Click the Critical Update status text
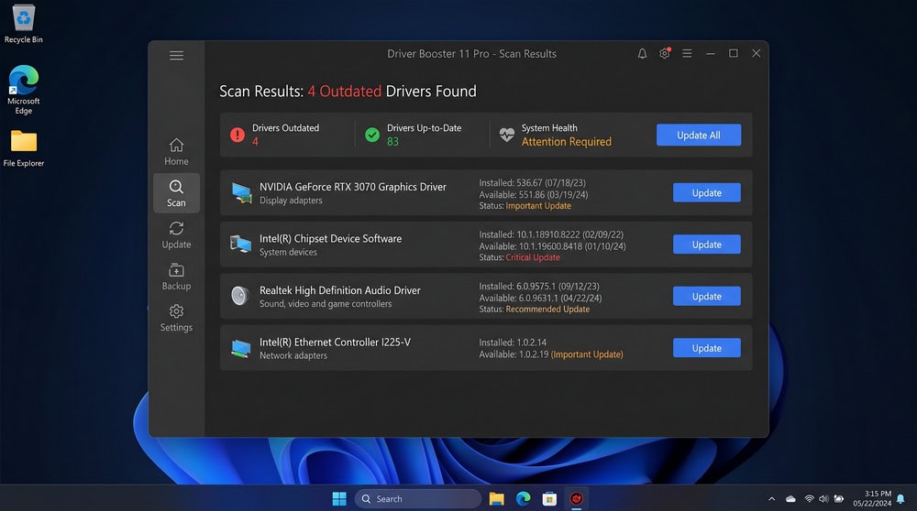This screenshot has height=511, width=917. (x=532, y=257)
